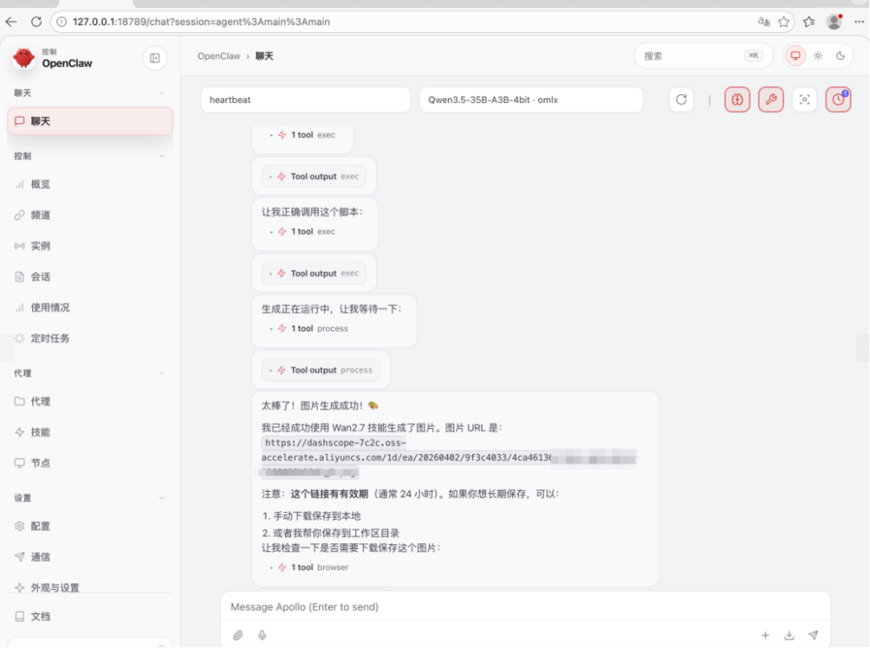Image resolution: width=870 pixels, height=648 pixels.
Task: Collapse the 代理 sidebar section
Action: click(x=162, y=374)
